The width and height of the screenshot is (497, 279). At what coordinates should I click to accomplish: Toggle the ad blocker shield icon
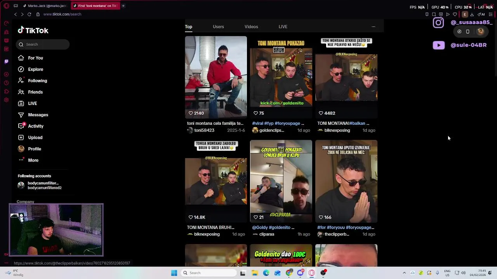click(441, 14)
